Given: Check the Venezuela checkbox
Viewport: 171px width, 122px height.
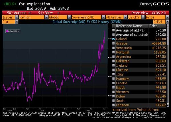Looking at the screenshot, I should [113, 48].
